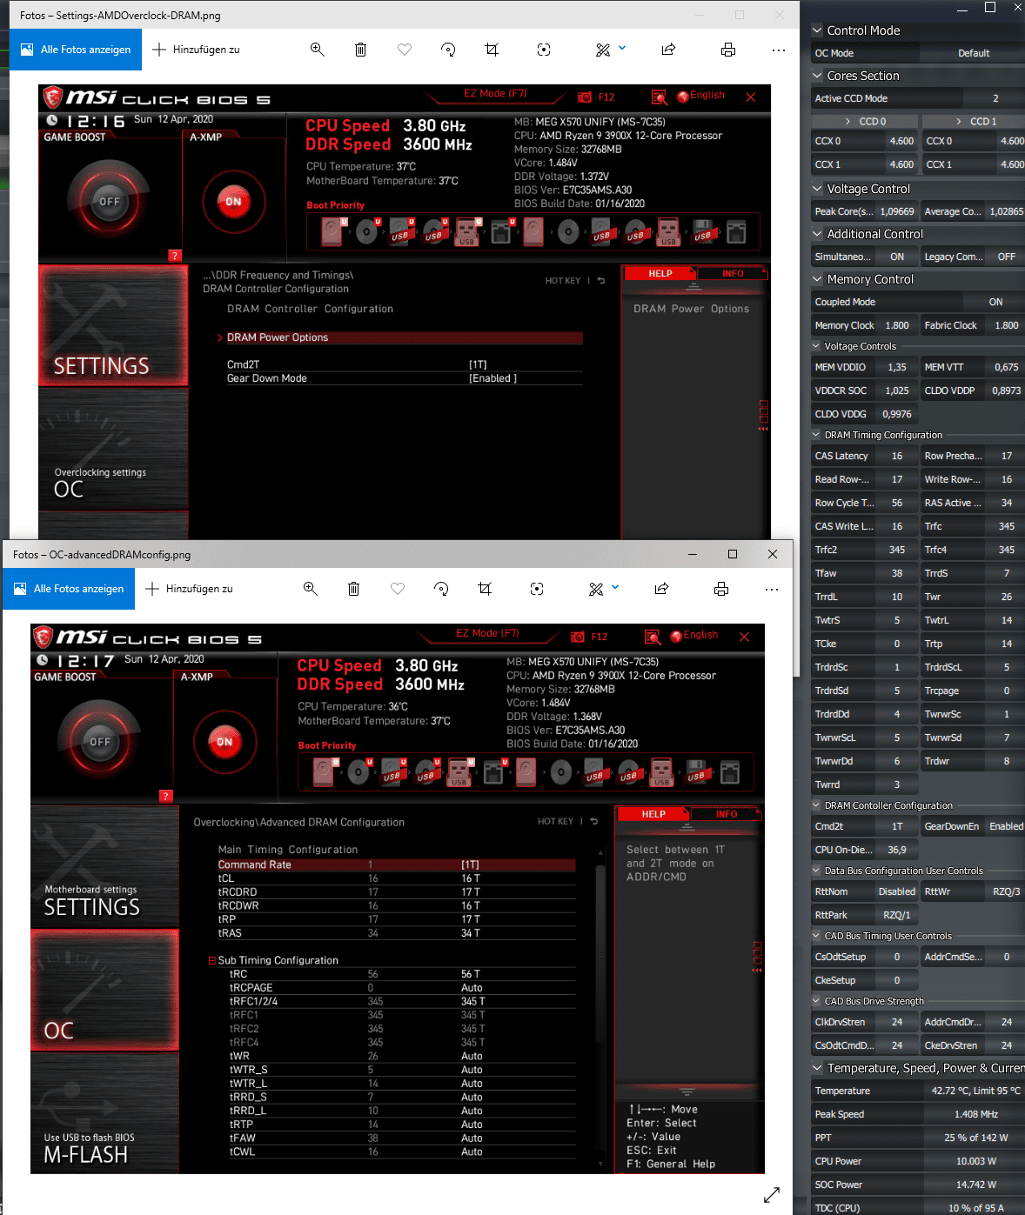Viewport: 1025px width, 1215px height.
Task: Click the Memory Clock value 1.800
Action: [x=897, y=325]
